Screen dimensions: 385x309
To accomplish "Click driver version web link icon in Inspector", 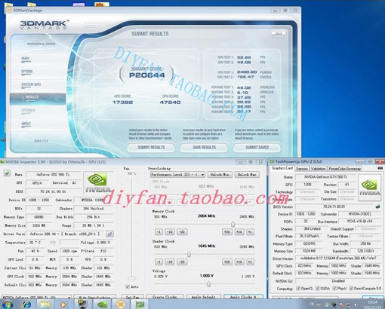I will 109,234.
